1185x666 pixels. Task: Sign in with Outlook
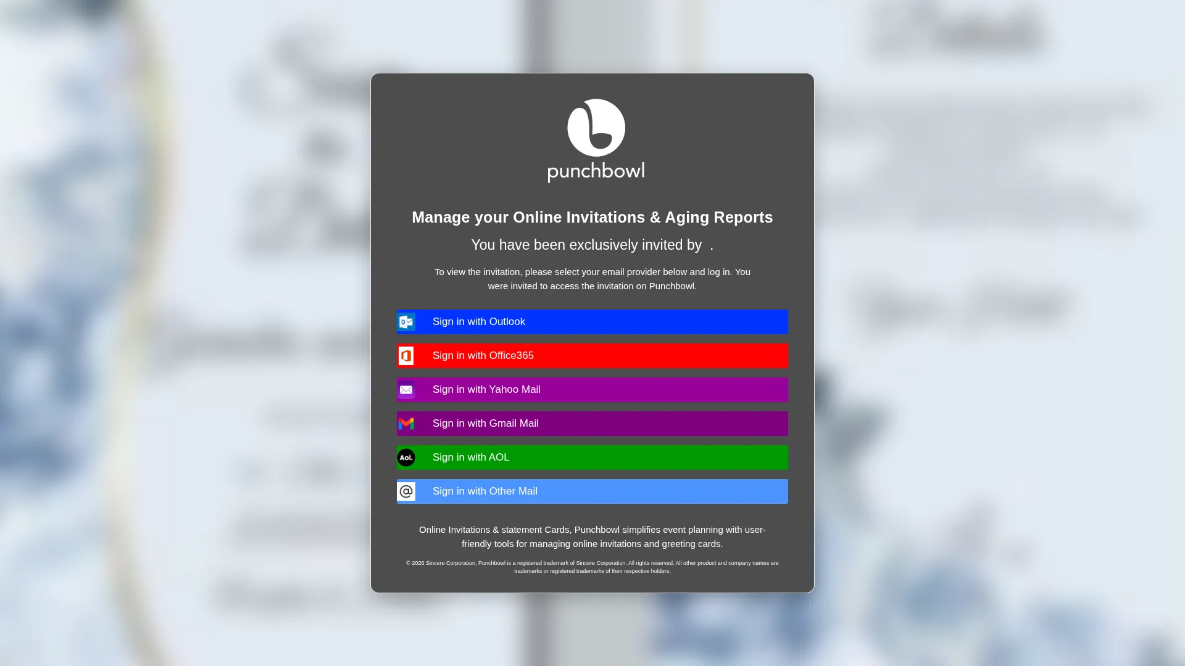(592, 322)
